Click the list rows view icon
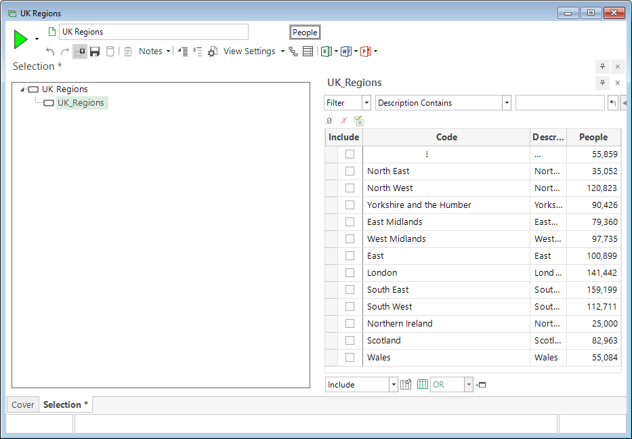Viewport: 632px width, 439px height. point(308,51)
